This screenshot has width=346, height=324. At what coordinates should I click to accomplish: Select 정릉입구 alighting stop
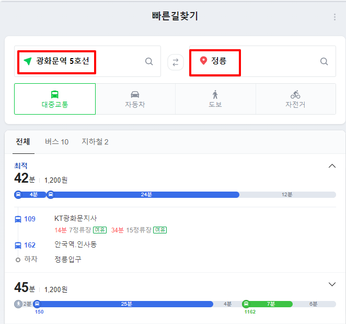[68, 260]
